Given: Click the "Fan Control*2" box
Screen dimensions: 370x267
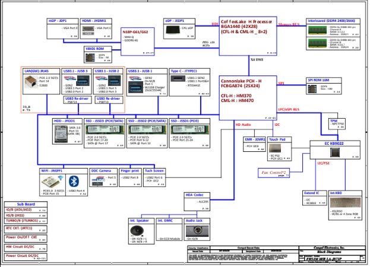Looking at the screenshot, I should point(274,173).
